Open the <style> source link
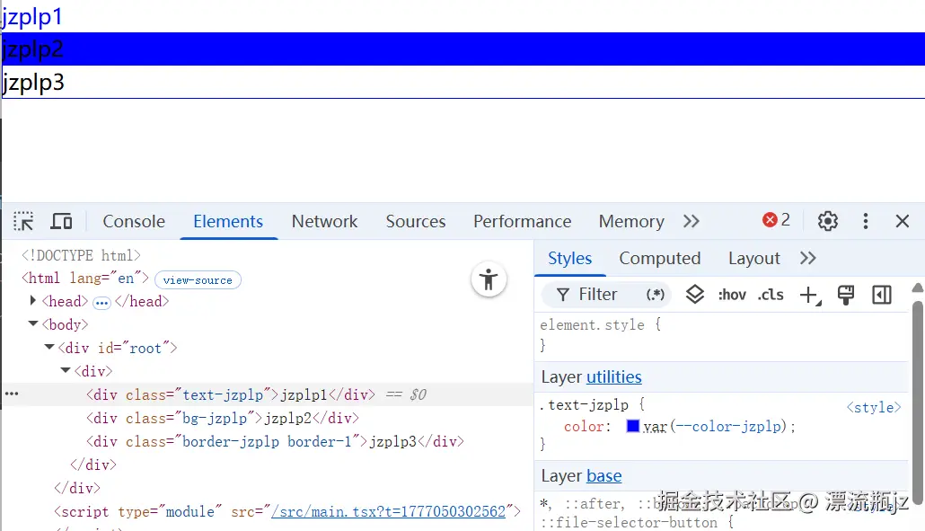Screen dimensions: 925x531 point(874,407)
